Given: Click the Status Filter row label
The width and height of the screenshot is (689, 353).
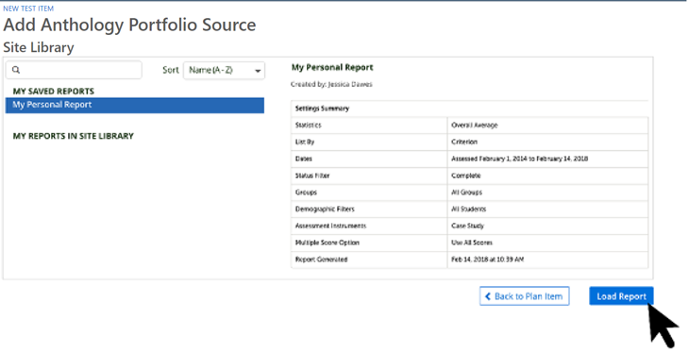Looking at the screenshot, I should pyautogui.click(x=312, y=176).
